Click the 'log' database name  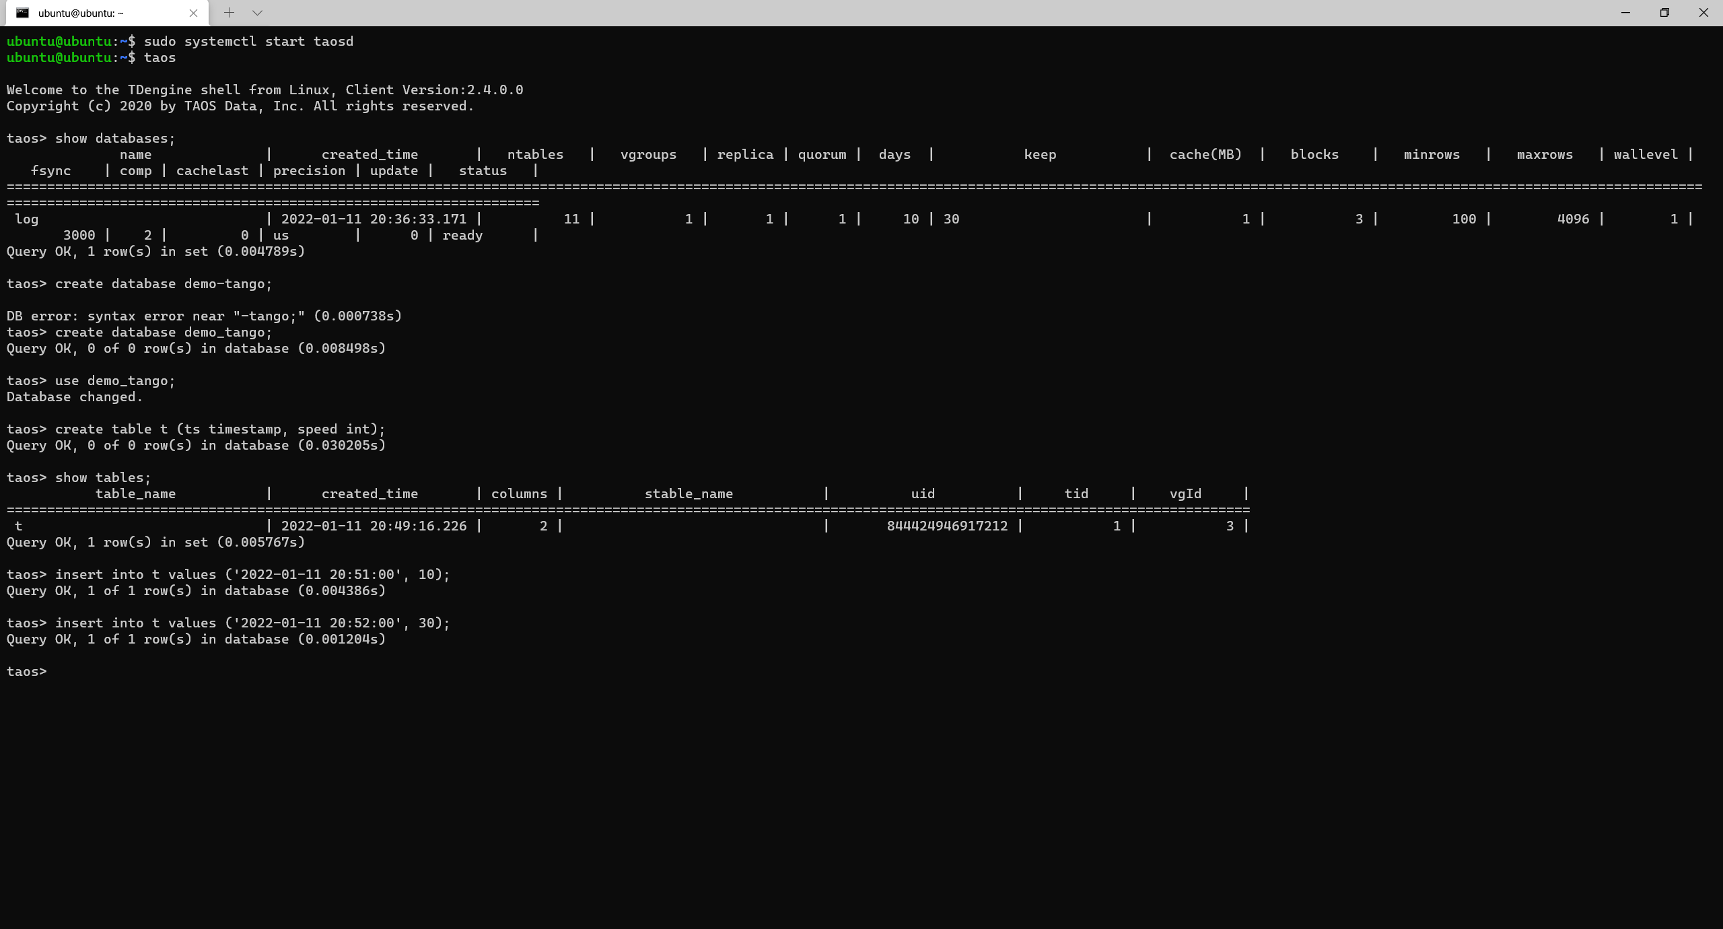coord(26,219)
